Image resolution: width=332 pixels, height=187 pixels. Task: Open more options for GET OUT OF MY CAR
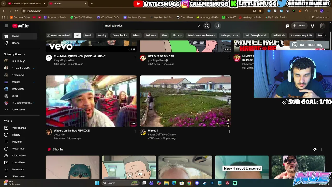pyautogui.click(x=229, y=57)
